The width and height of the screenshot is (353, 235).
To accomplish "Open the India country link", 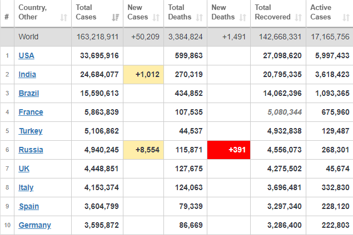I will pos(27,74).
